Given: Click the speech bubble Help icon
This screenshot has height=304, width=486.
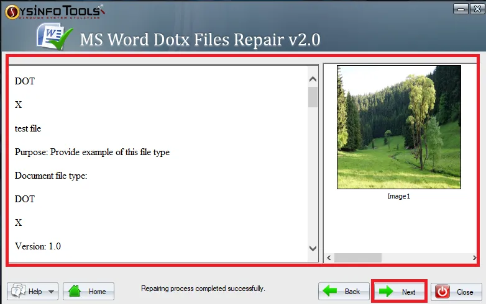Looking at the screenshot, I should [18, 291].
